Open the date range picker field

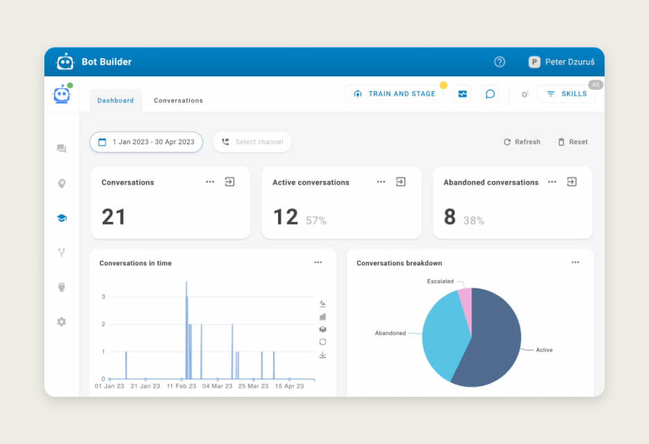tap(146, 142)
